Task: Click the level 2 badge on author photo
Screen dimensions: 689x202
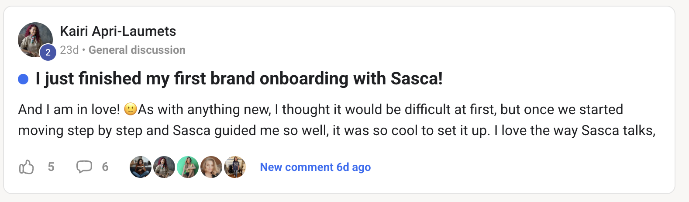Action: coord(48,53)
